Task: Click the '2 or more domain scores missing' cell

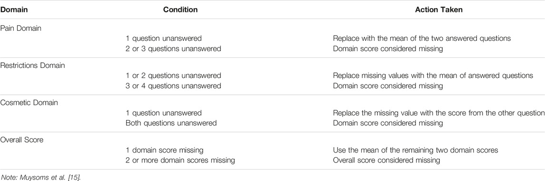Action: pyautogui.click(x=180, y=161)
